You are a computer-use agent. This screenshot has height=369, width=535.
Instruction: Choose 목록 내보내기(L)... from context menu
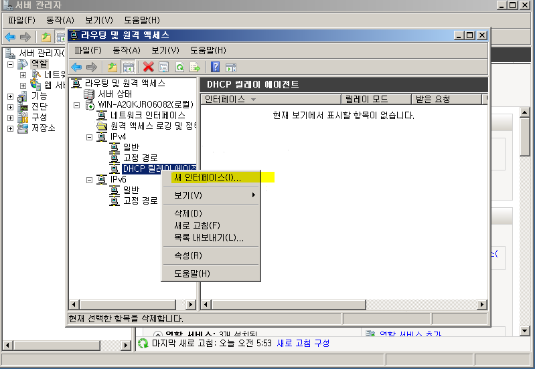(x=210, y=237)
